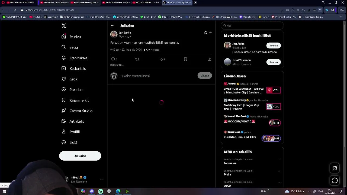
Task: Show more bookmarks chevron
Action: point(341,17)
